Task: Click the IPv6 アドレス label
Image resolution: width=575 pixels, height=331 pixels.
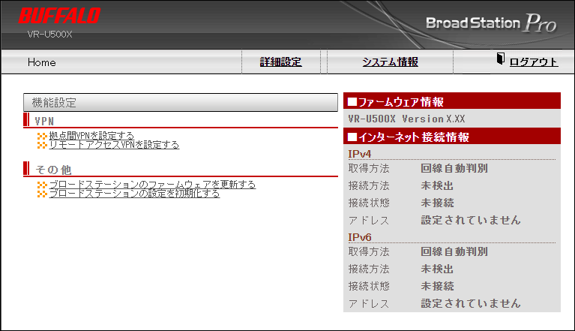Action: click(x=369, y=303)
